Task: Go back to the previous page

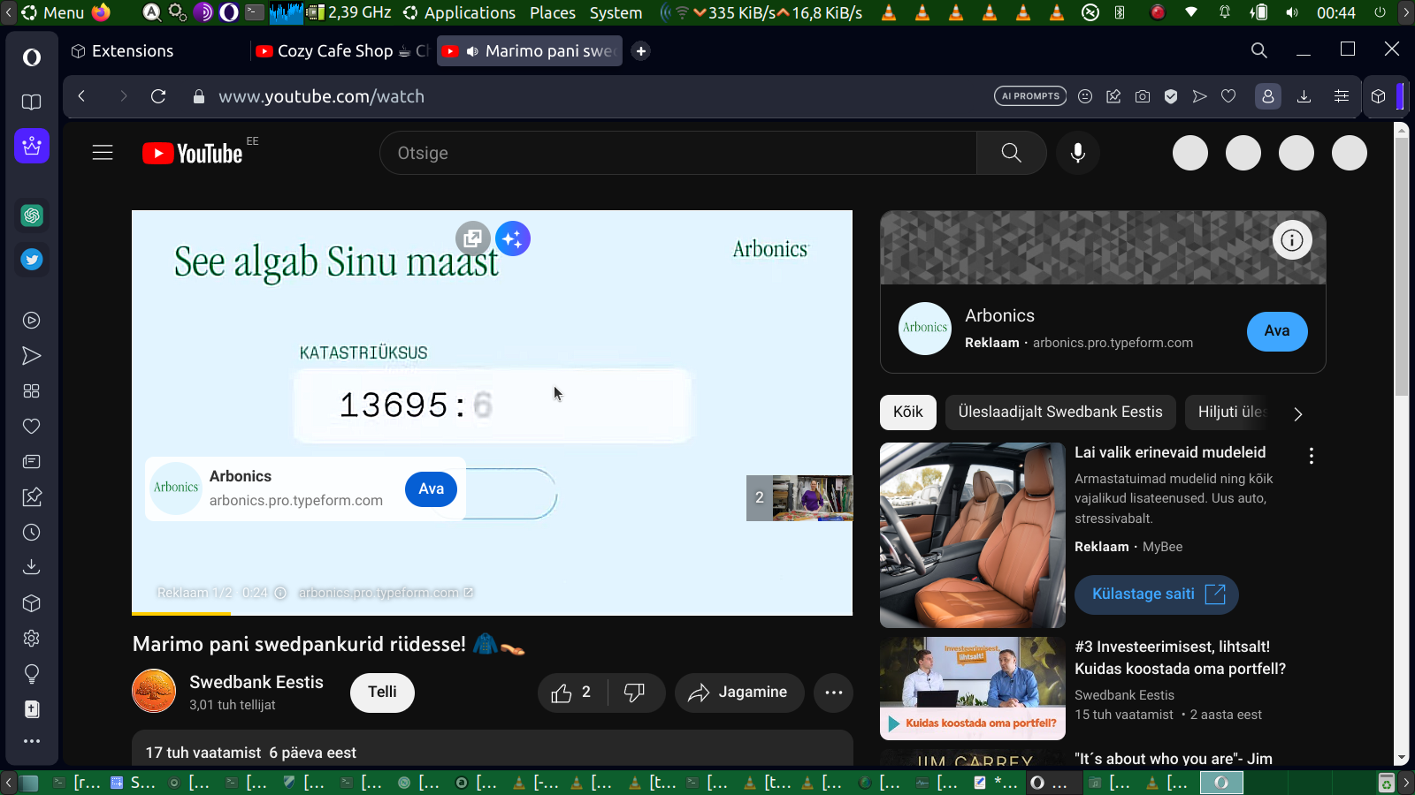Action: tap(81, 96)
